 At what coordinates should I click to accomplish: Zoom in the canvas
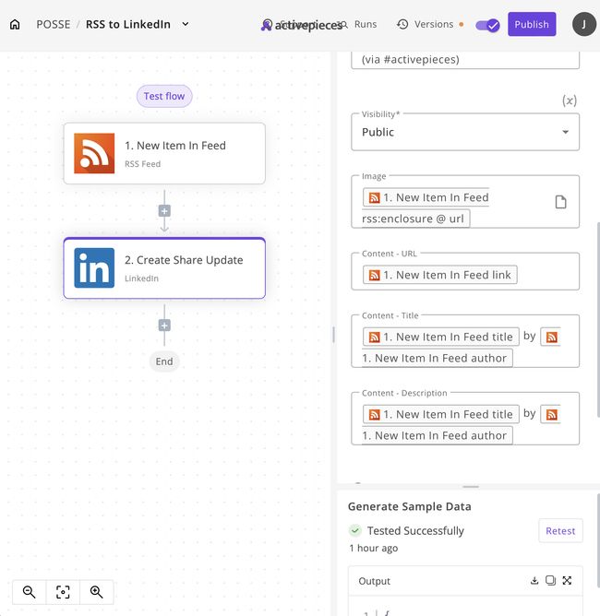[x=97, y=592]
